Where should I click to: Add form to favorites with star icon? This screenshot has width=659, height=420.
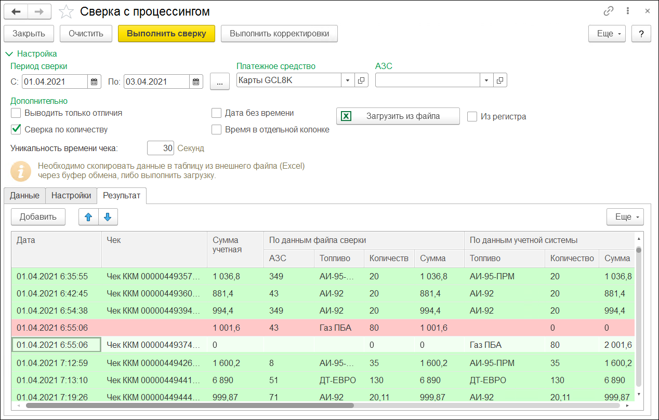(x=66, y=11)
